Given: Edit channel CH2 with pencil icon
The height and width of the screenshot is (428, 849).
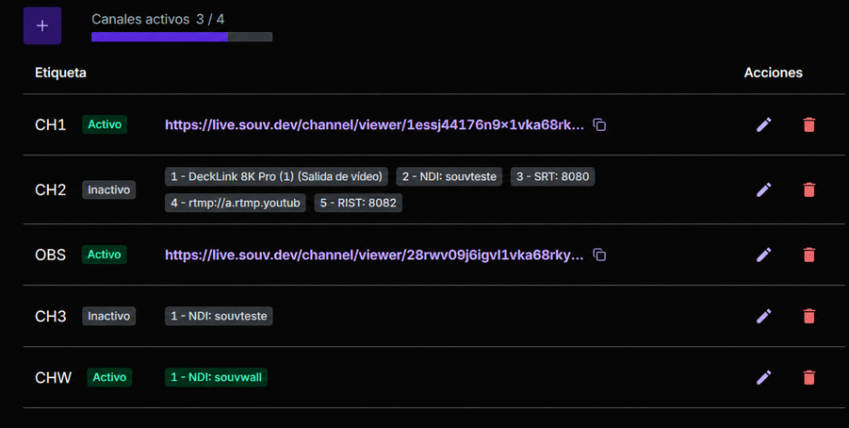Looking at the screenshot, I should tap(763, 189).
